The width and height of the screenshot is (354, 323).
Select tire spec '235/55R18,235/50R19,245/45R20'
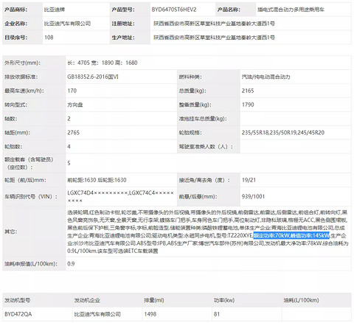click(x=283, y=133)
